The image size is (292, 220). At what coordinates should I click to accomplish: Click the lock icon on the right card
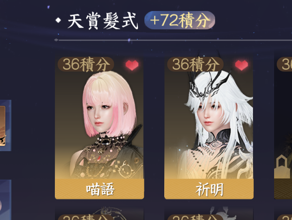click(x=282, y=167)
